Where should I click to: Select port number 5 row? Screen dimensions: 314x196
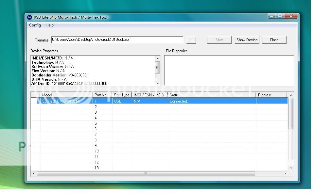click(x=160, y=123)
